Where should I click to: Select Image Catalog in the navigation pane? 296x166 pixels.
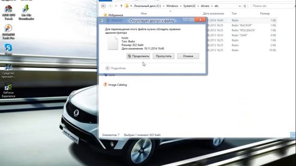tap(117, 85)
